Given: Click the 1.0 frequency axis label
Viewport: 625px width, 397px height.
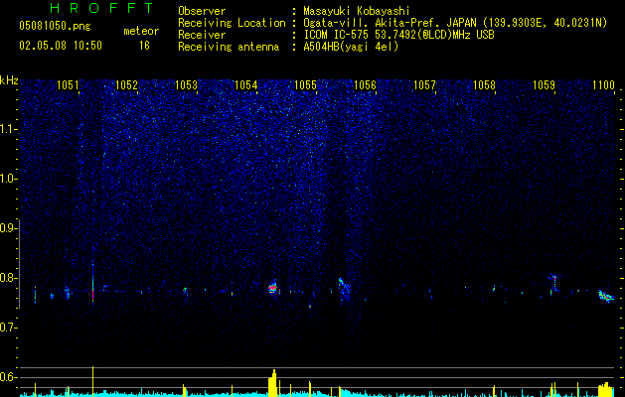Looking at the screenshot, I should point(7,179).
